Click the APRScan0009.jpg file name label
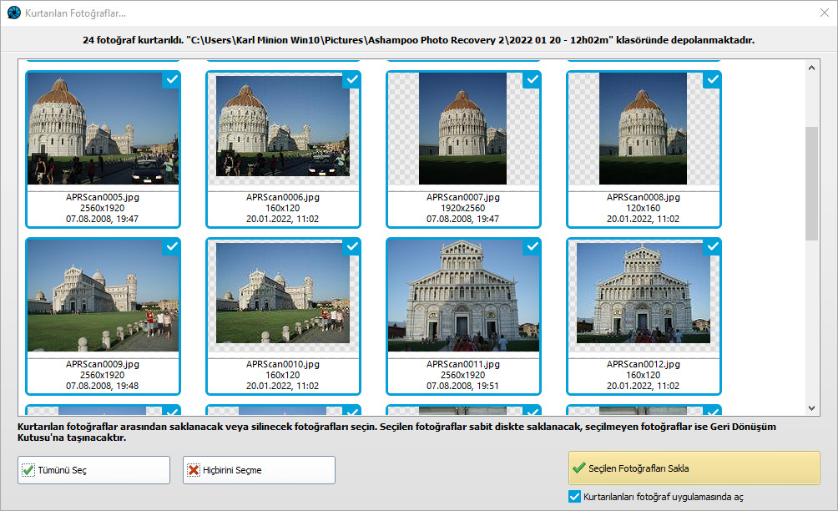The width and height of the screenshot is (838, 511). tap(103, 364)
